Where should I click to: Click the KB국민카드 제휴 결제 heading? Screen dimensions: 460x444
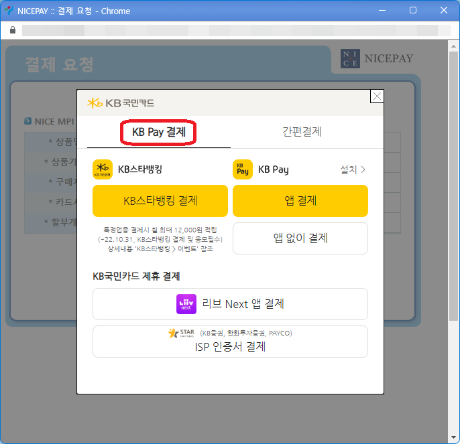coord(136,276)
